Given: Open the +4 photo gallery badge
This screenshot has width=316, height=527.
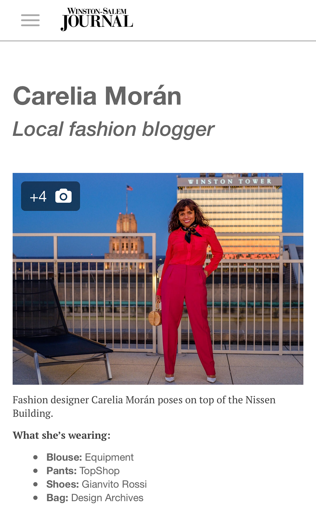Looking at the screenshot, I should pos(51,196).
